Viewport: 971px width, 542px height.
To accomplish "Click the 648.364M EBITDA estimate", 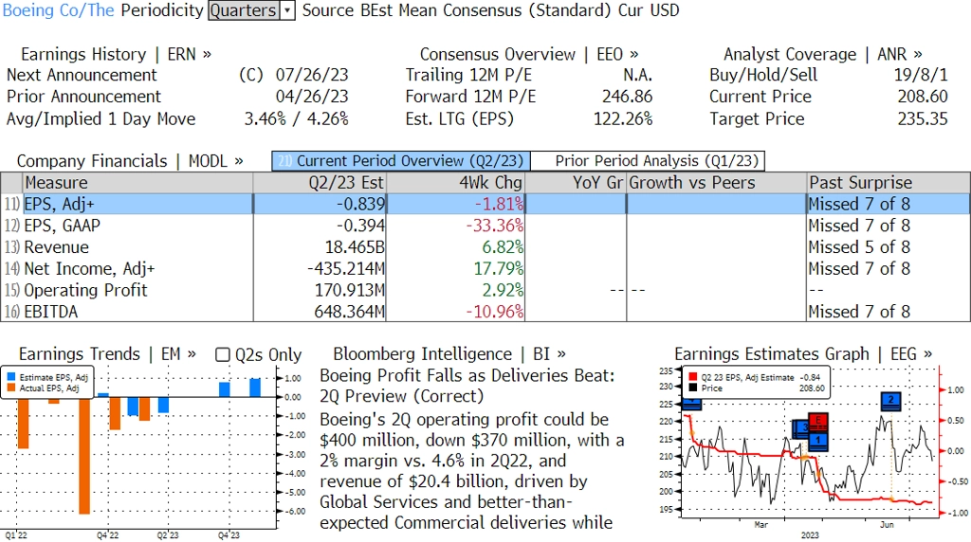I will tap(349, 312).
